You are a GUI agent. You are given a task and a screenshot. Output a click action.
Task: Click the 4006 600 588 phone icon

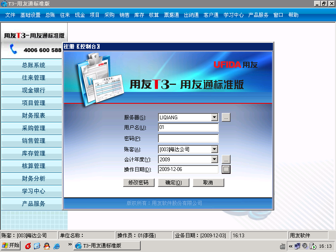click(13, 49)
